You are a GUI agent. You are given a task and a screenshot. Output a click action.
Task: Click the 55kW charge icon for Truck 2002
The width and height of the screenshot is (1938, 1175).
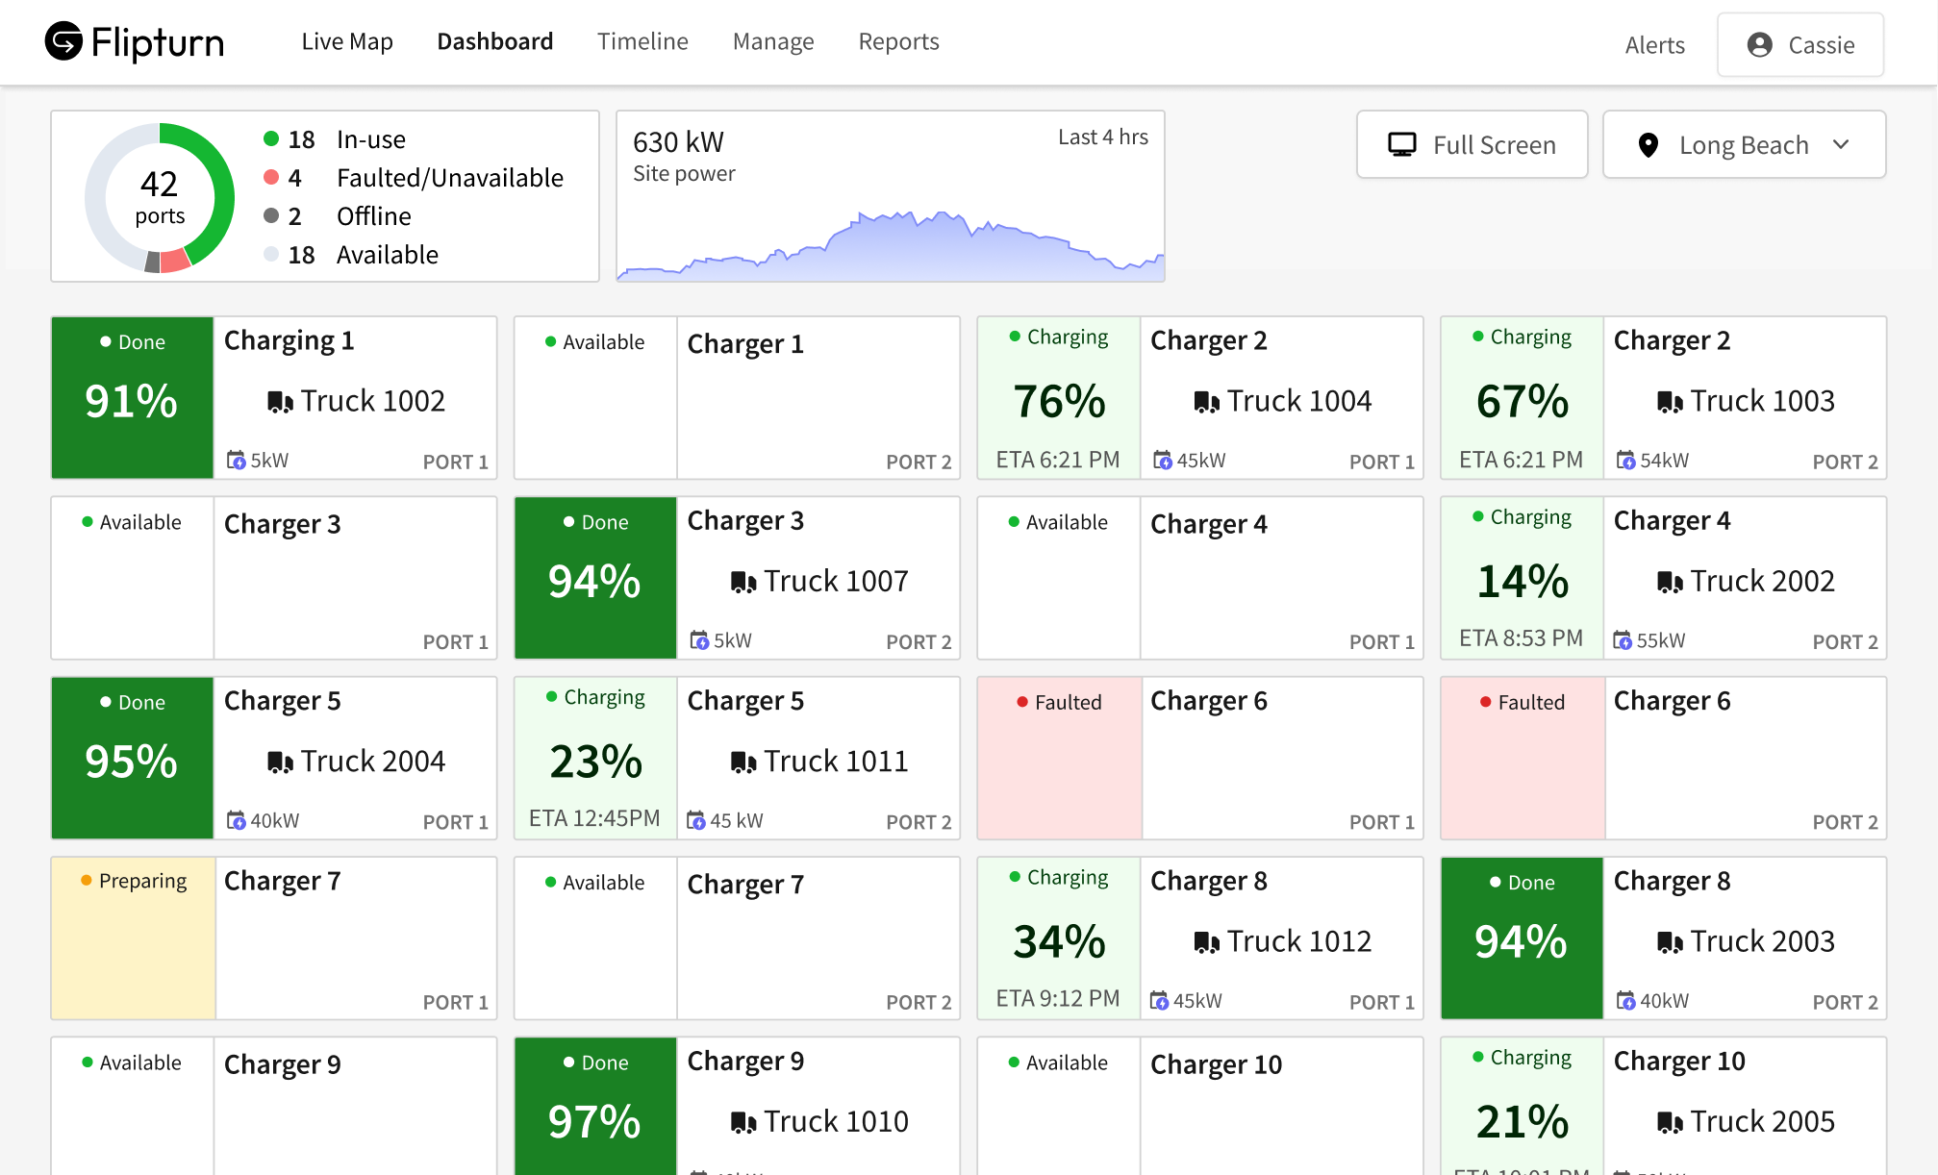(1623, 640)
